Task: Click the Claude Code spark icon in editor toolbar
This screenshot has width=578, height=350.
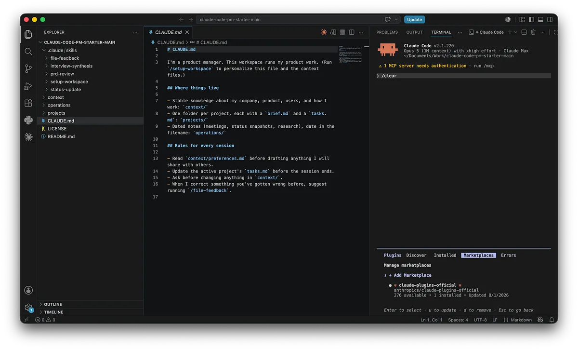Action: (324, 32)
